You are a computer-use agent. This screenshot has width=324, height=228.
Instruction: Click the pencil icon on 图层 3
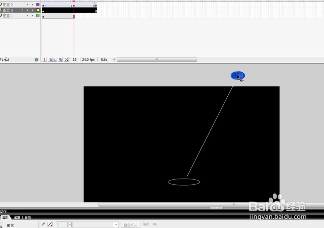pos(22,10)
